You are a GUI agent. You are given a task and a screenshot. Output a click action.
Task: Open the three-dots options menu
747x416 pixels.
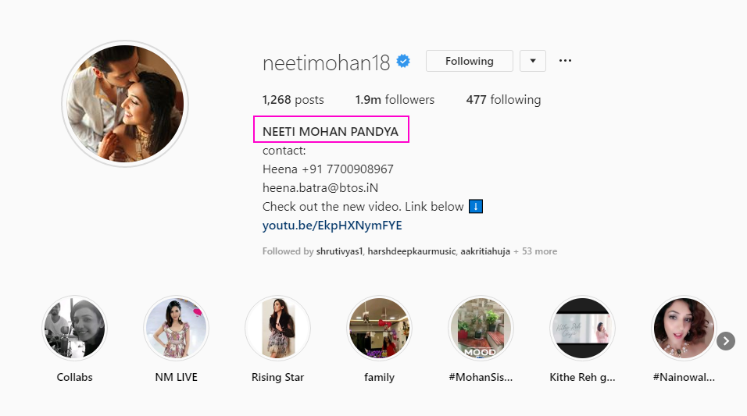pos(566,61)
